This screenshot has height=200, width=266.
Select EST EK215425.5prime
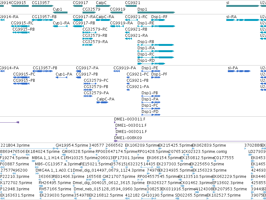[160, 149]
